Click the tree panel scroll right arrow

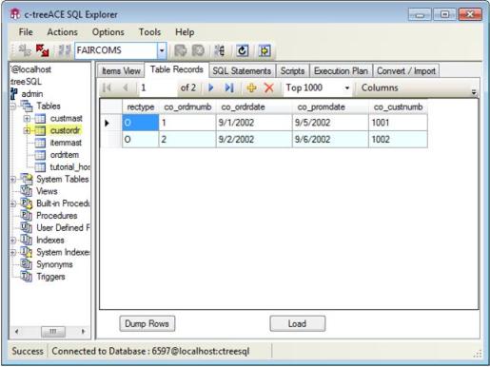(x=83, y=332)
